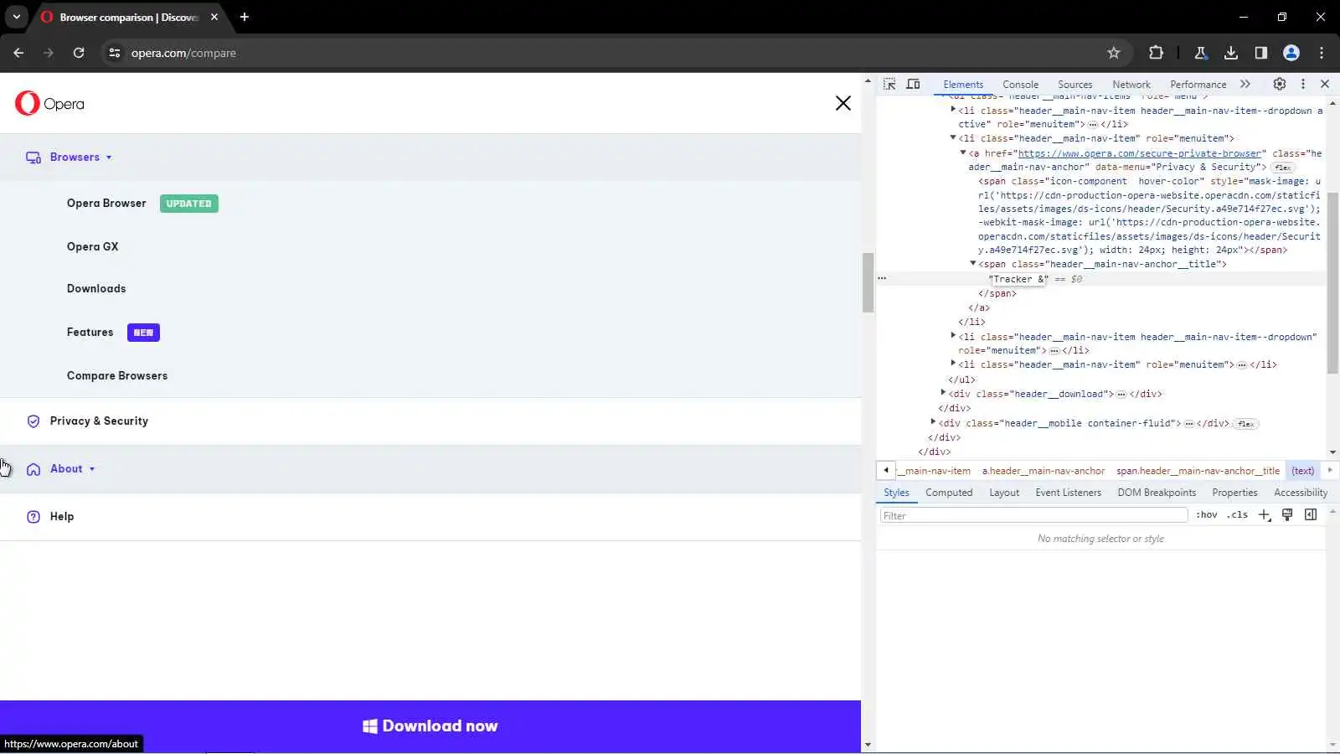This screenshot has width=1340, height=754.
Task: Toggle the device toolbar in DevTools
Action: [x=914, y=84]
